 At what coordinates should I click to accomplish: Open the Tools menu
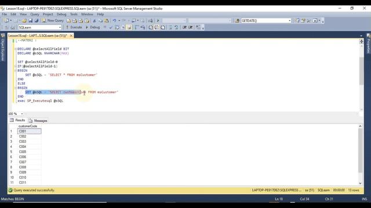(x=74, y=14)
